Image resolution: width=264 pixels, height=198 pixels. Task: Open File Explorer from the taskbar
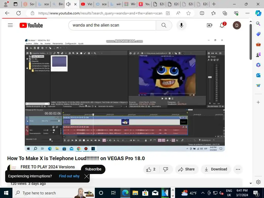coord(135,193)
